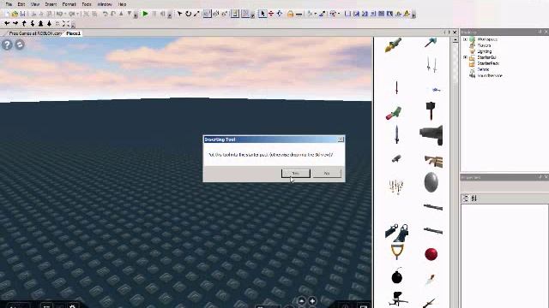Insert the red ball thumbnail
549x308 pixels.
431,254
